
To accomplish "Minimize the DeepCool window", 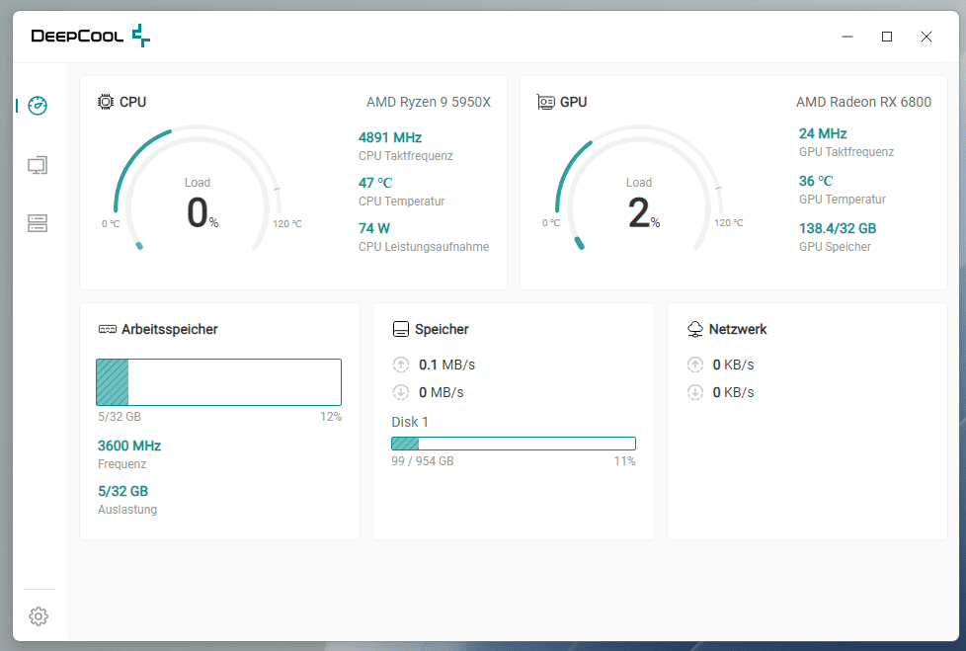I will 847,37.
